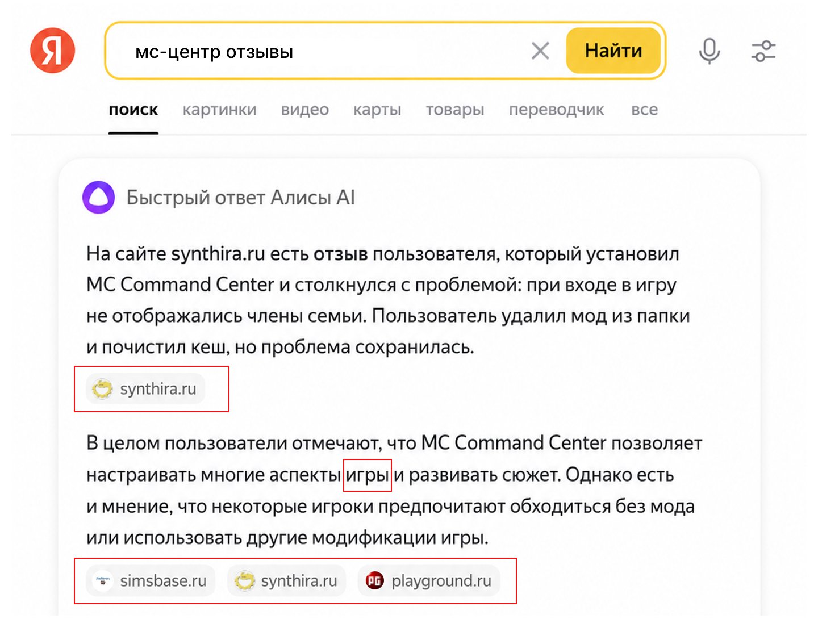Switch to the картинки tab
The width and height of the screenshot is (818, 619).
point(219,110)
